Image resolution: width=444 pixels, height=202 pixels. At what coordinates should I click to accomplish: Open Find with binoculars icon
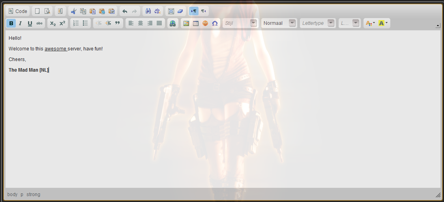tap(148, 11)
